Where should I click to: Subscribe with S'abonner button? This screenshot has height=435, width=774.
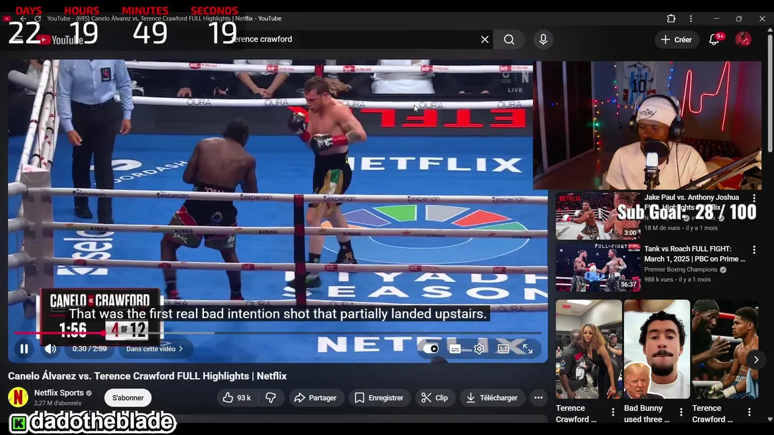click(128, 398)
